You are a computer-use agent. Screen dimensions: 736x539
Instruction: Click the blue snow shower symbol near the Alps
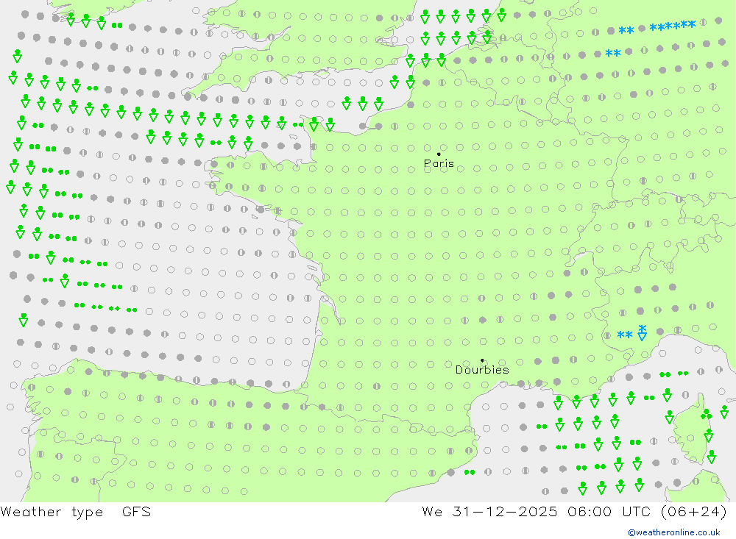(642, 332)
